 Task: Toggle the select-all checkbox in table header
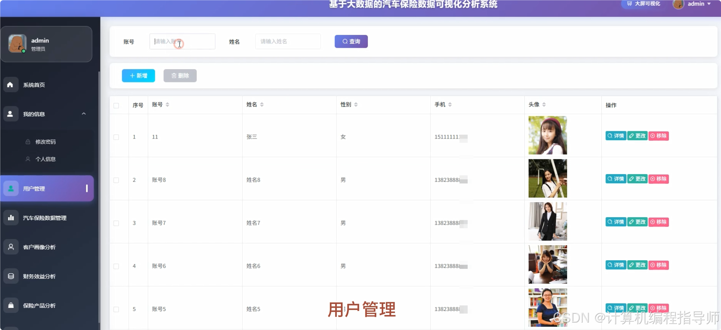click(x=116, y=105)
